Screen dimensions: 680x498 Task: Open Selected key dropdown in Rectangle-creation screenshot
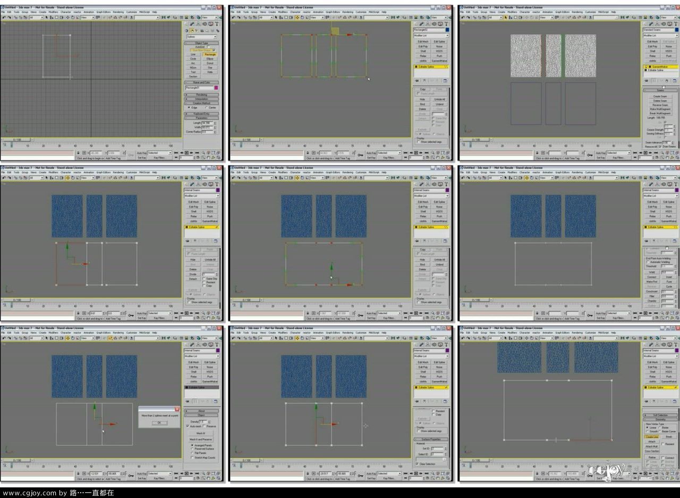click(160, 153)
